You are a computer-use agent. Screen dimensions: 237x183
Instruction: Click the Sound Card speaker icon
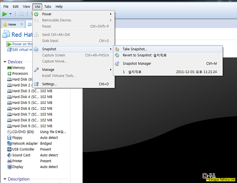coord(9,155)
